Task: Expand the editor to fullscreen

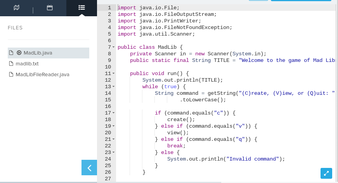Action: tap(326, 173)
